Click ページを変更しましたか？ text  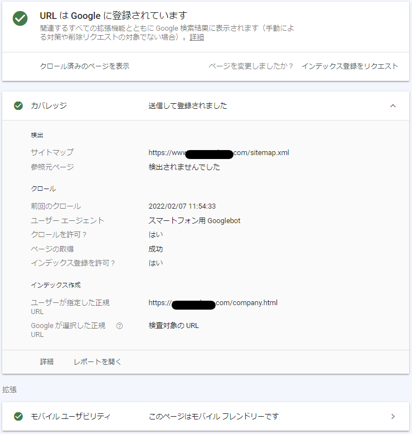pyautogui.click(x=251, y=66)
